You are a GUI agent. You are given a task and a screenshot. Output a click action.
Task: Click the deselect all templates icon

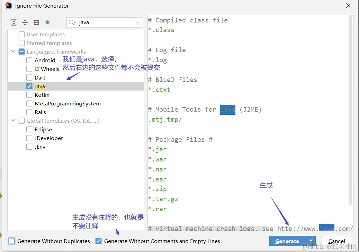[x=36, y=22]
